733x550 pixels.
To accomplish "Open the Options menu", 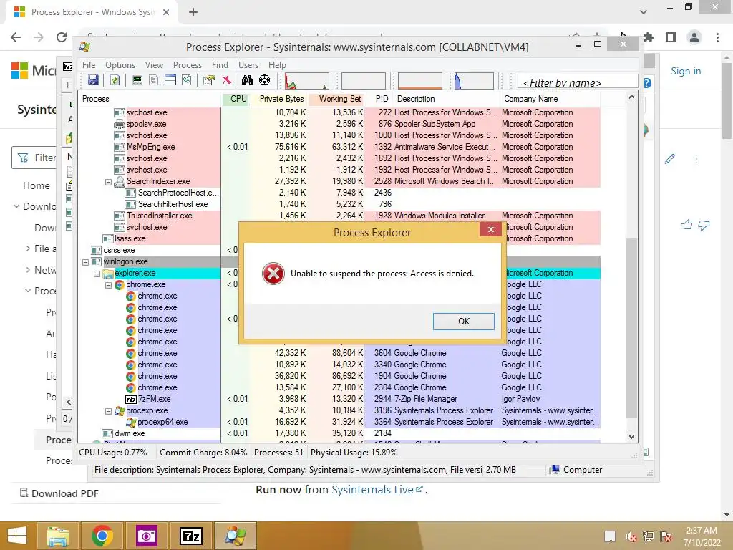I will [120, 65].
